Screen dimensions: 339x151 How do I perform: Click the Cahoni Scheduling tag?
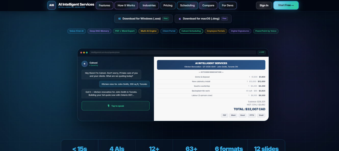pos(191,31)
